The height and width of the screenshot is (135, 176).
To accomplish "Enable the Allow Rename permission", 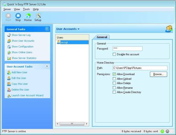I will (x=114, y=88).
